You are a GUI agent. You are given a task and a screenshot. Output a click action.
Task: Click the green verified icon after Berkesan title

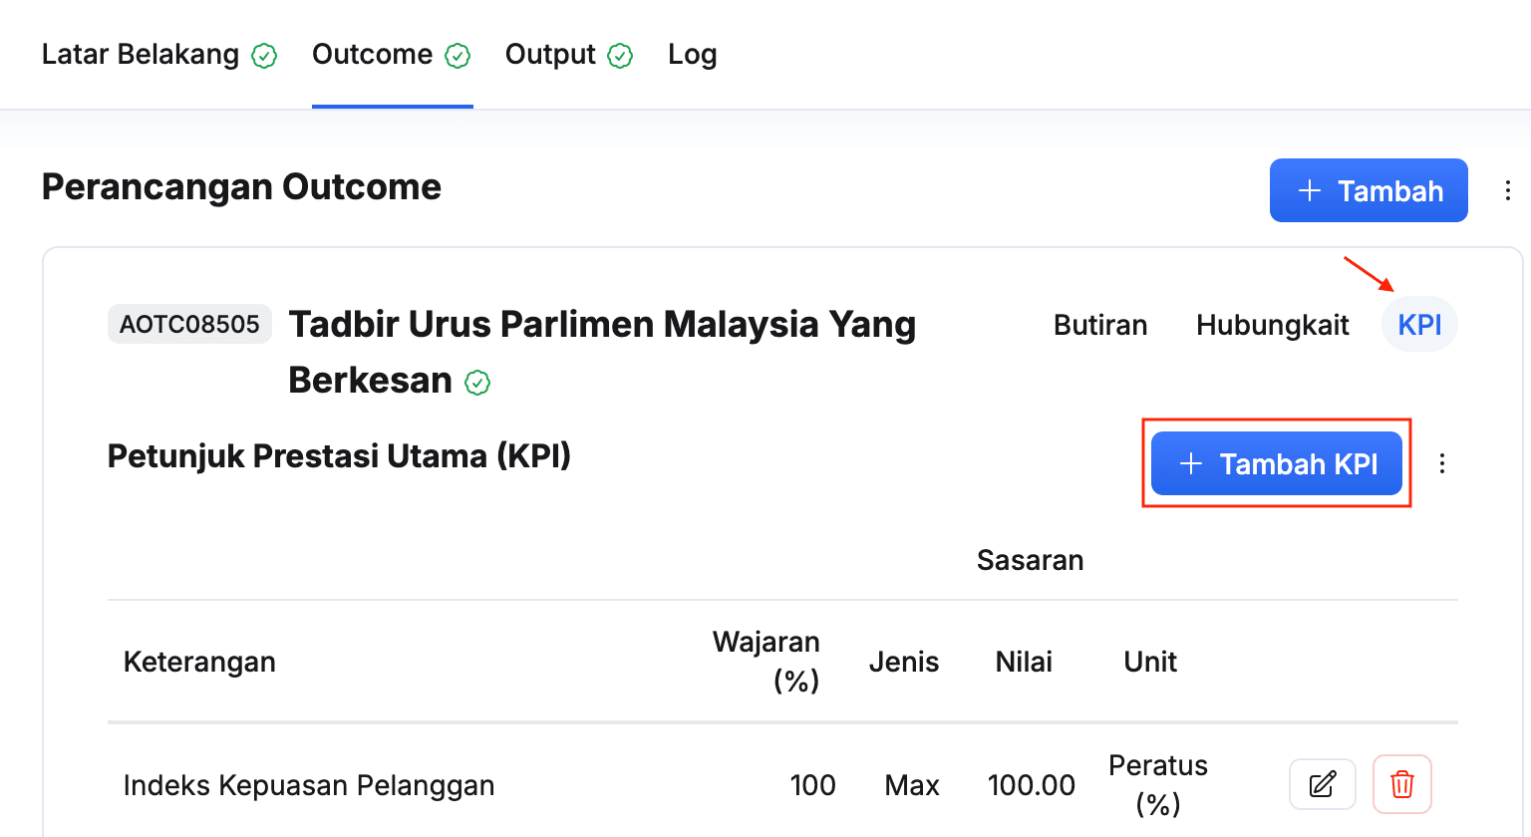[477, 383]
